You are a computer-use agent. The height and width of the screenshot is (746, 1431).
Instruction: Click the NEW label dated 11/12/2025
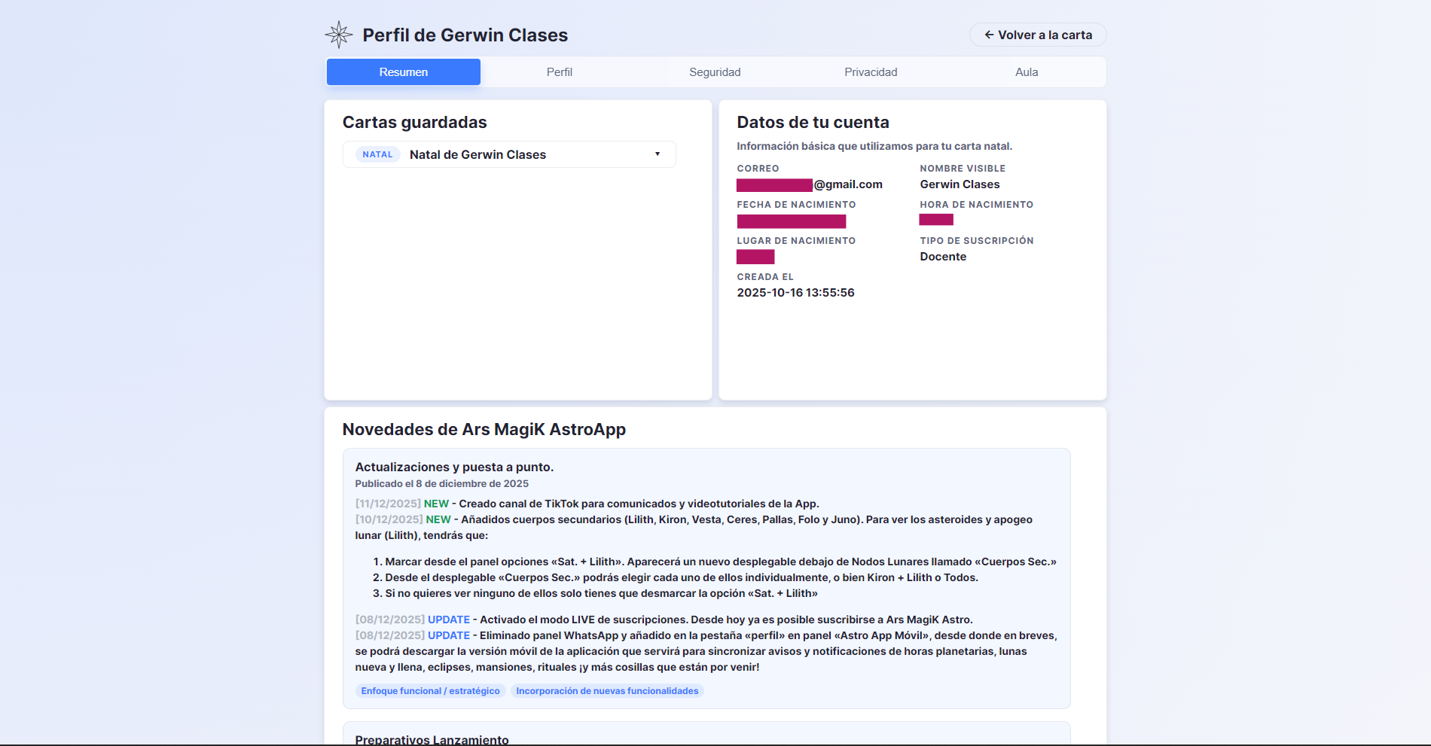click(x=436, y=504)
